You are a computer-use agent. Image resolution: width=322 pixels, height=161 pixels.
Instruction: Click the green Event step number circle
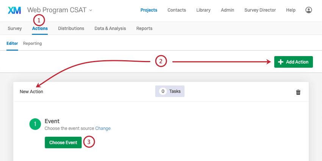[x=35, y=124]
